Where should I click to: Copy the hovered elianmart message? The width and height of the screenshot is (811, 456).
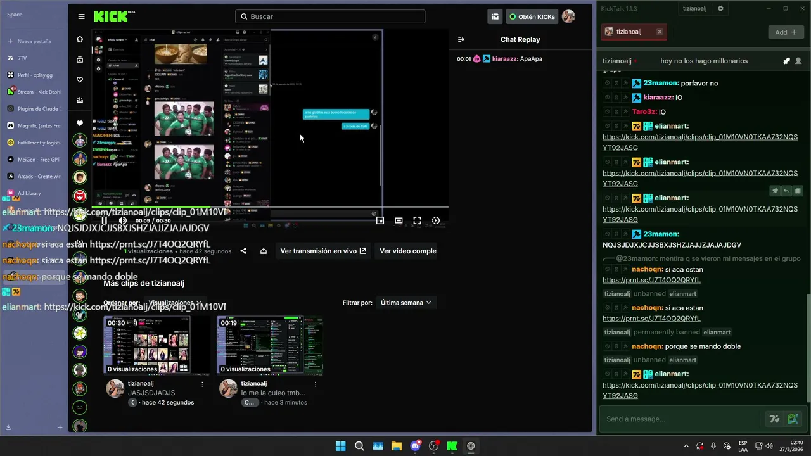pyautogui.click(x=798, y=191)
